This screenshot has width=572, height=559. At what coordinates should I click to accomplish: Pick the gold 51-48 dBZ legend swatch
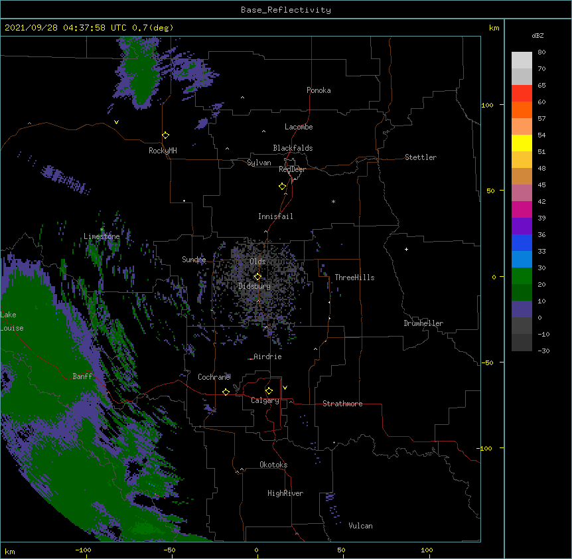point(522,160)
